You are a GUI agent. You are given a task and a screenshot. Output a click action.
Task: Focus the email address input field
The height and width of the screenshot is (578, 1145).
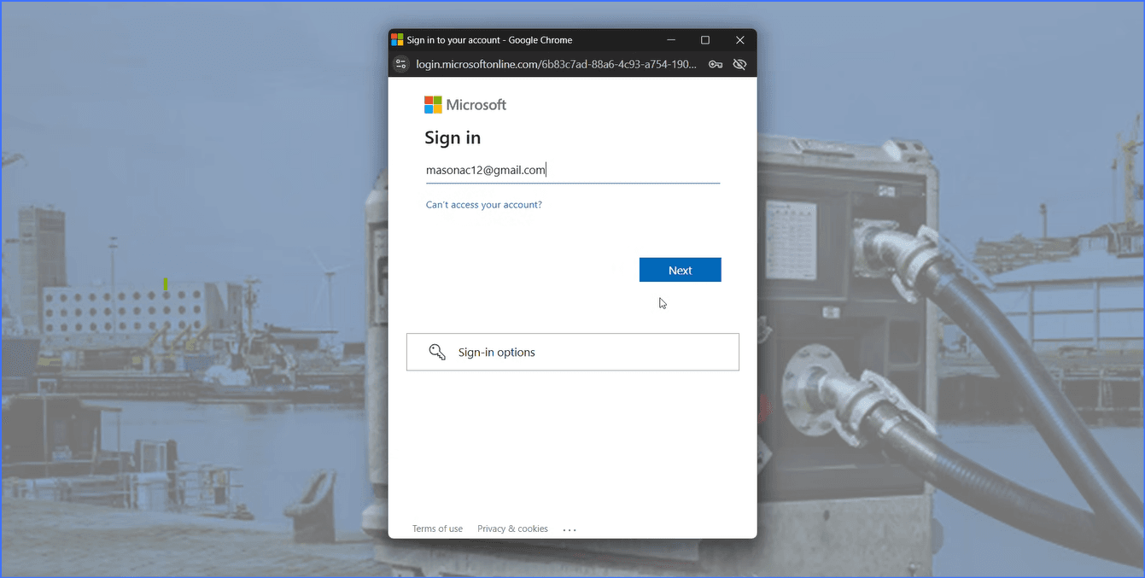tap(572, 171)
